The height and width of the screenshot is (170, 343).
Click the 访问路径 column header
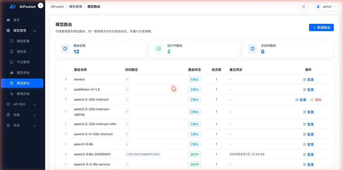131,70
